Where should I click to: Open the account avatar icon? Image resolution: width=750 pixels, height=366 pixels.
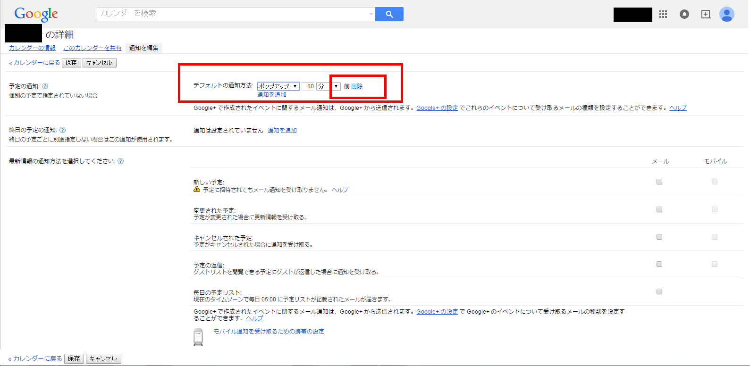click(727, 14)
